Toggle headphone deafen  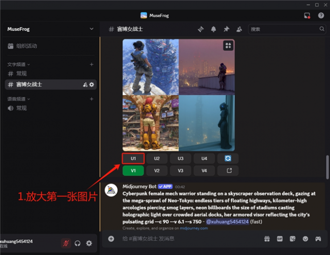coord(78,243)
